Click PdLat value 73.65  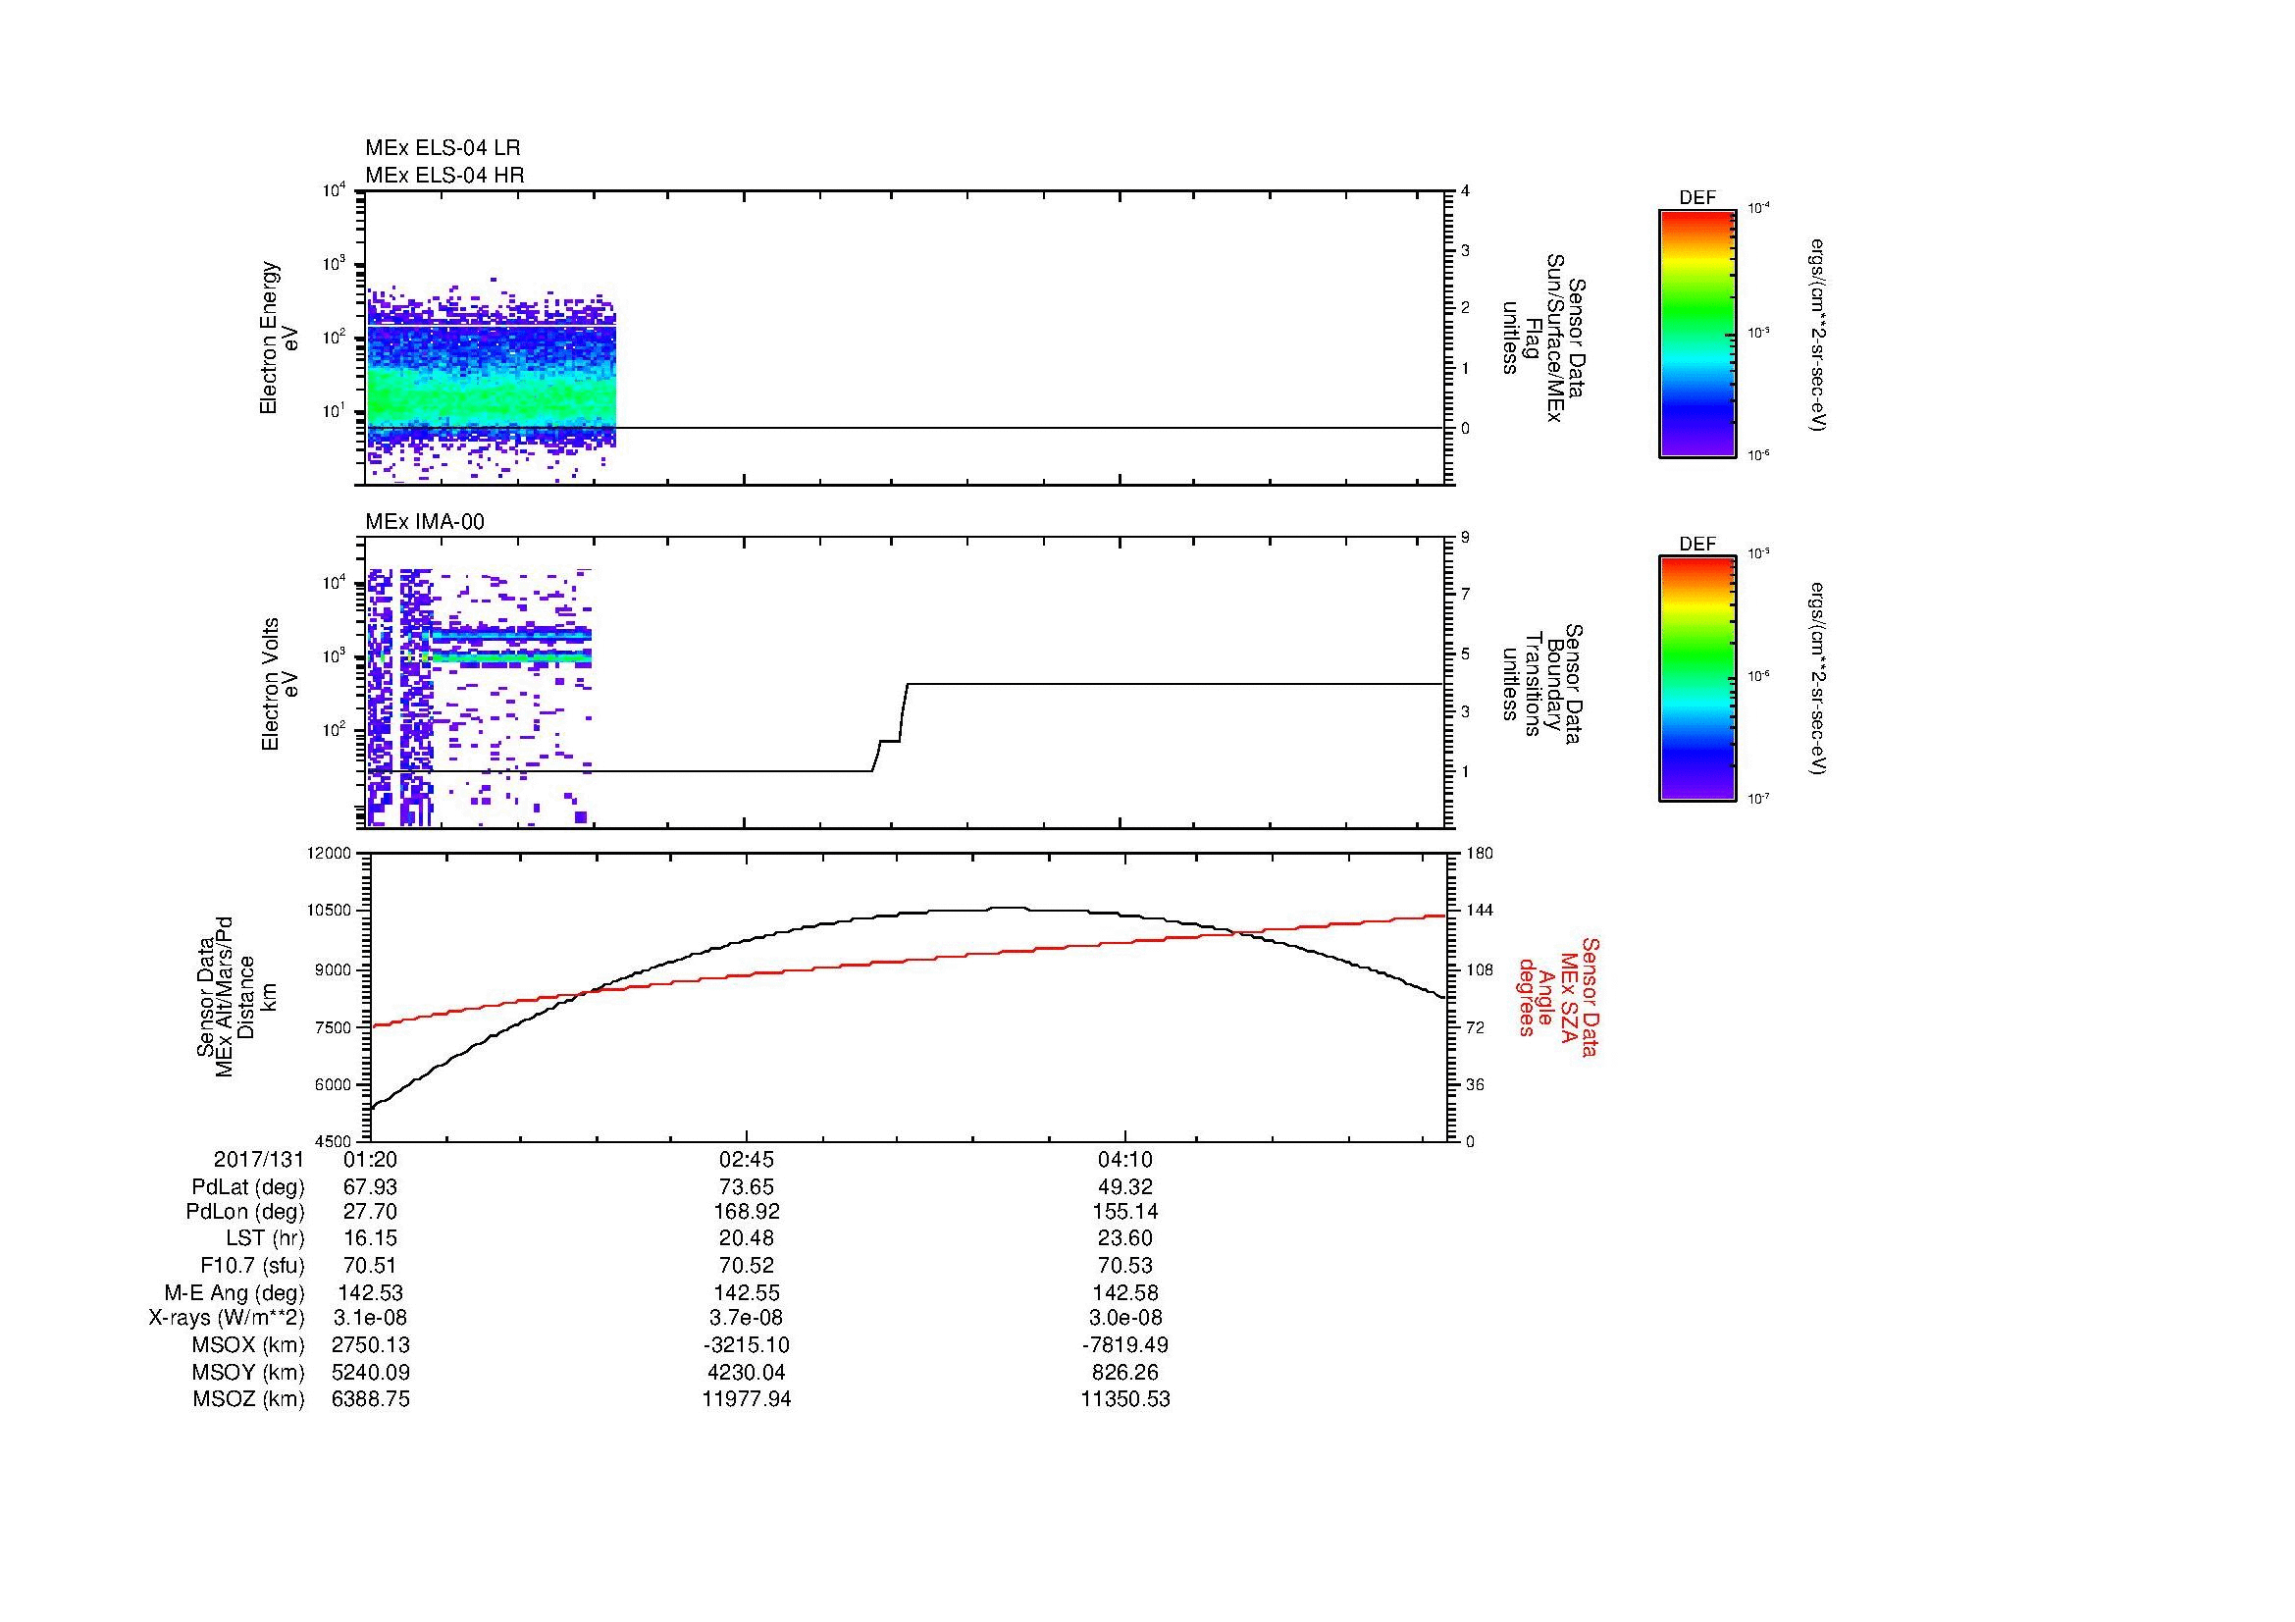tap(747, 1187)
